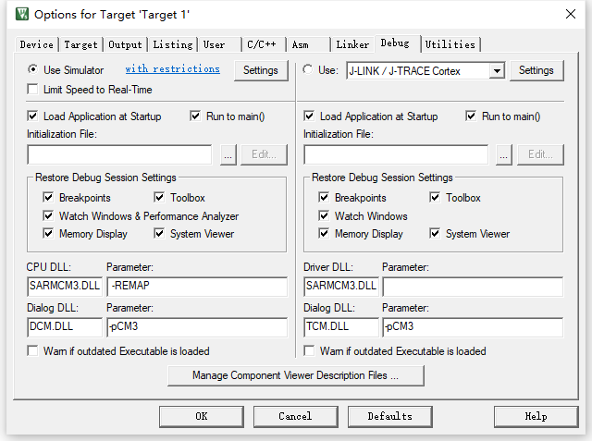Uncheck hardware-side Watch Windows option

[x=324, y=215]
